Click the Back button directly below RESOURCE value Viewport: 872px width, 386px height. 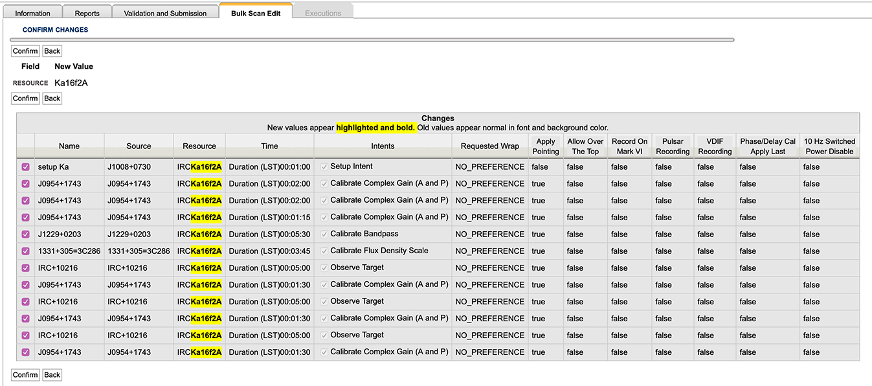coord(52,98)
